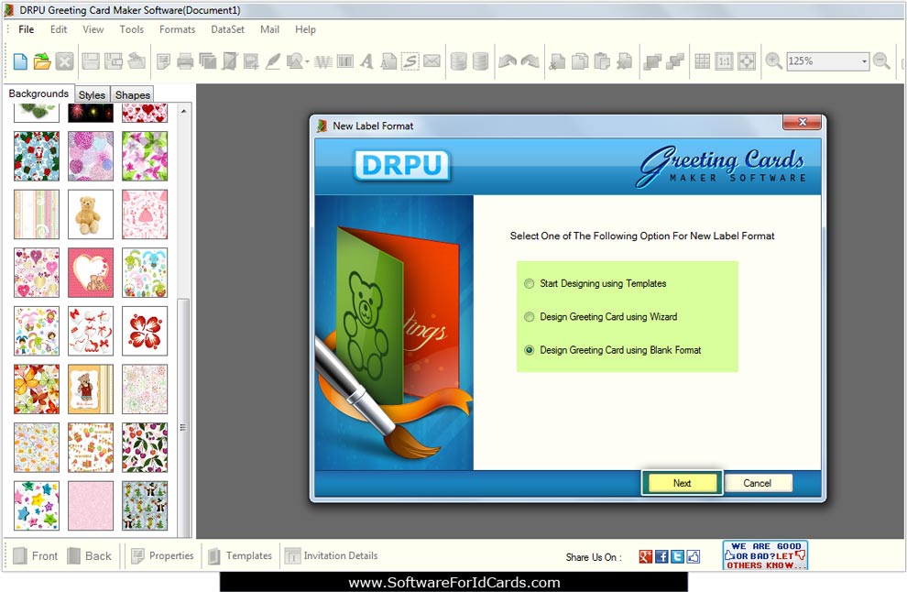Open the Edit menu
Screen dimensions: 907x592
pyautogui.click(x=59, y=29)
